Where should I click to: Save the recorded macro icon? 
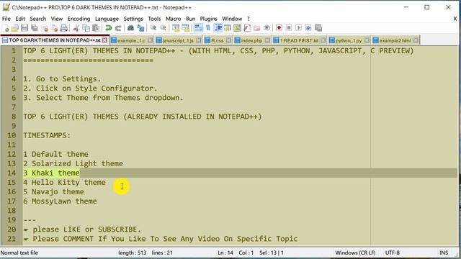(x=318, y=28)
